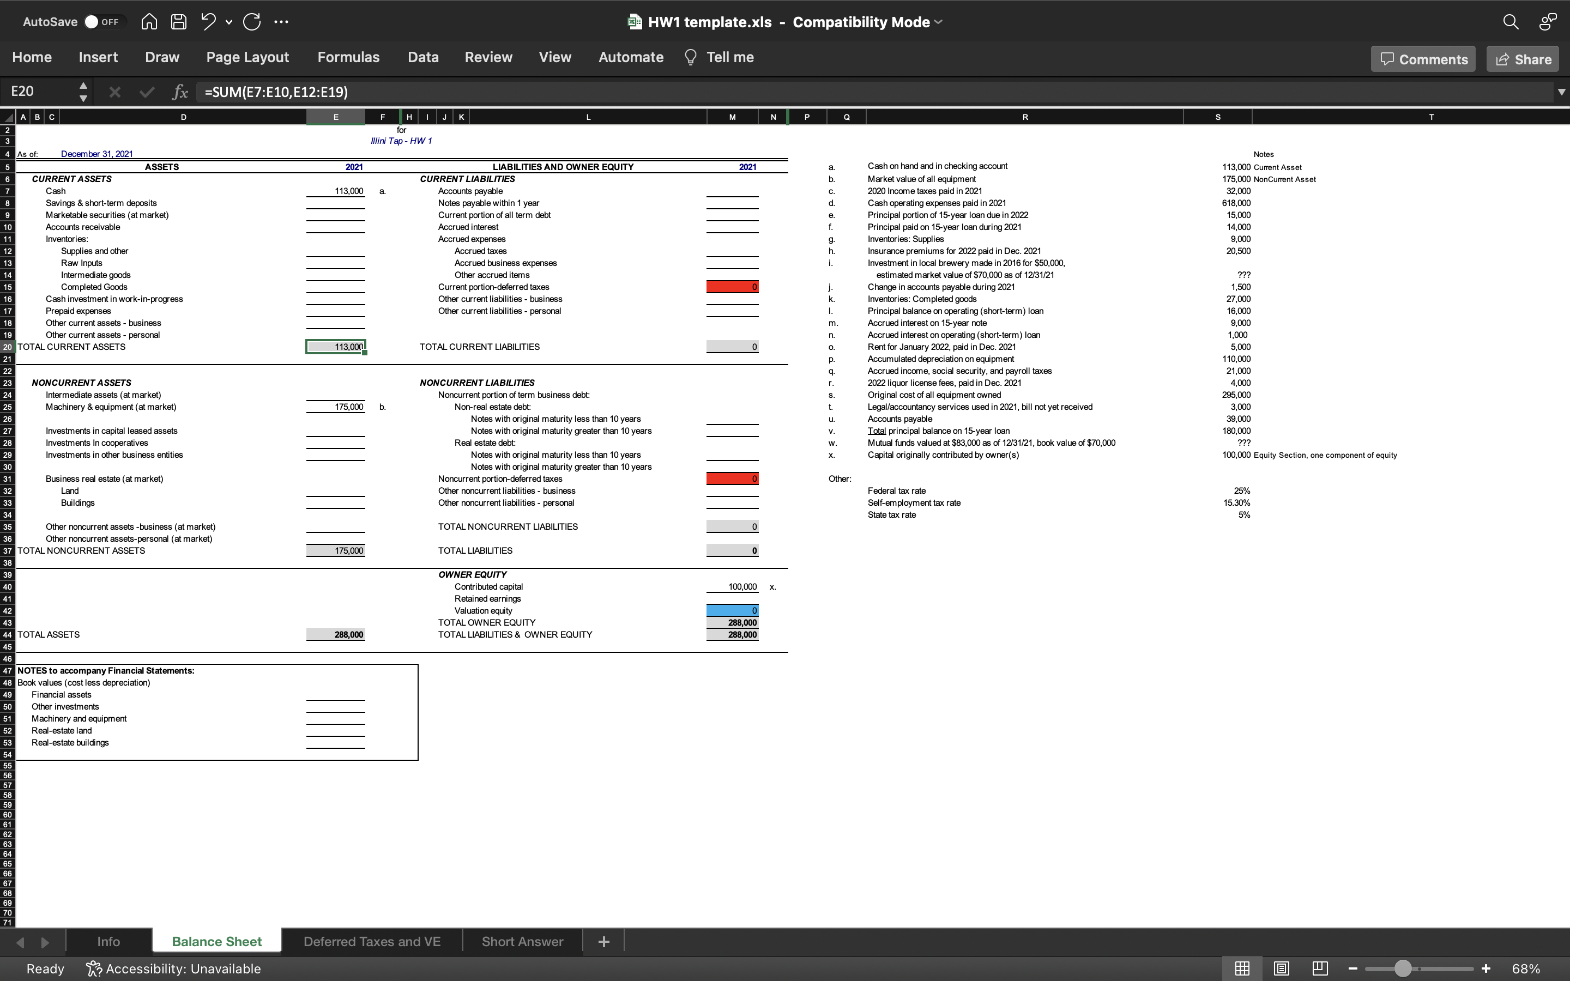This screenshot has height=981, width=1570.
Task: Cancel the entry using the X icon
Action: click(115, 92)
